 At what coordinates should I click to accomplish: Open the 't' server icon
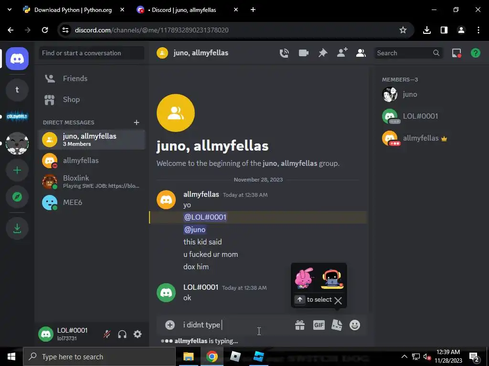17,90
